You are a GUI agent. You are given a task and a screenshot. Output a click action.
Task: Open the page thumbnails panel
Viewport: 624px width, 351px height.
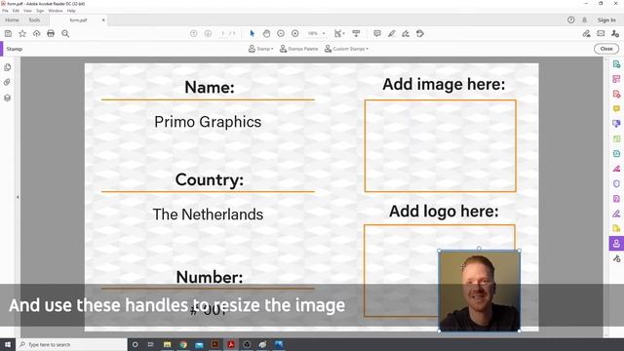(7, 67)
